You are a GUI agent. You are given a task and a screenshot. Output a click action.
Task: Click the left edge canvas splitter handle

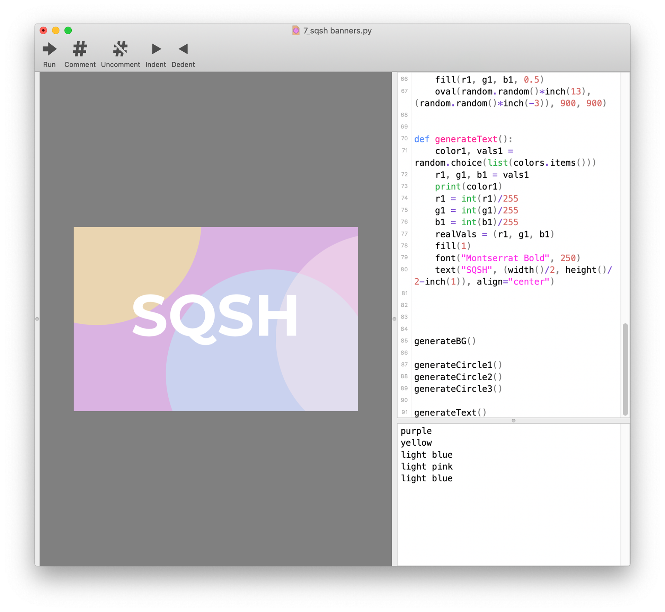pos(37,319)
